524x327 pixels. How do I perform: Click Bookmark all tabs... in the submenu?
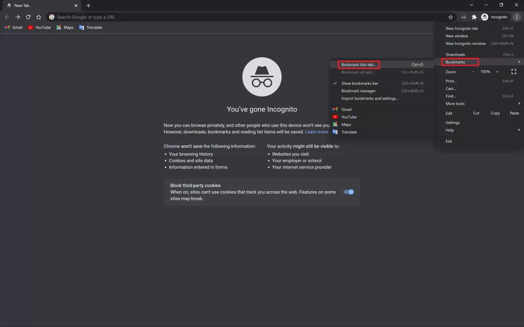click(382, 73)
